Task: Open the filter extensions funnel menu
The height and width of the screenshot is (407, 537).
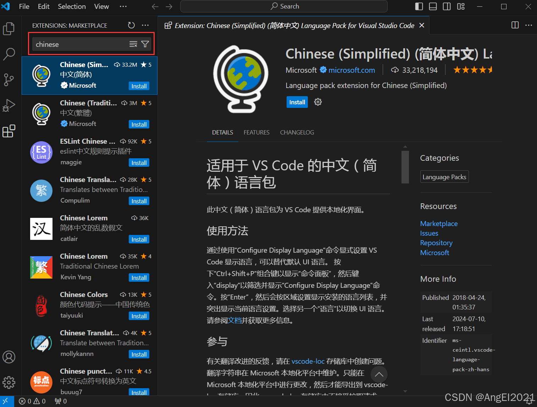Action: tap(145, 44)
